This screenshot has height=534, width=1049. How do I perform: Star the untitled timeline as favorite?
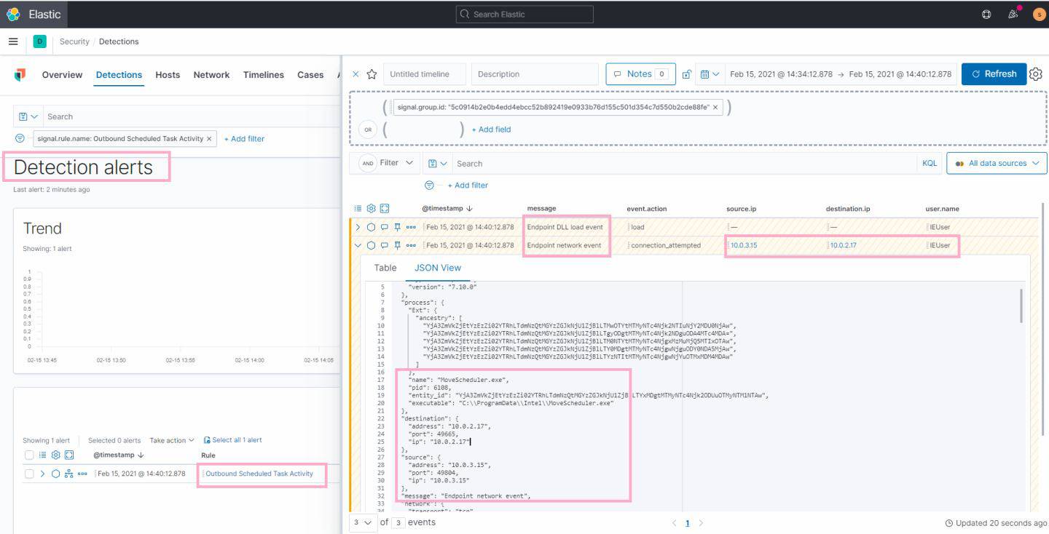tap(372, 74)
